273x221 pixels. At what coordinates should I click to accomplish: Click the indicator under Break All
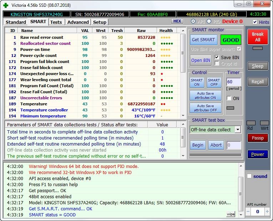[258, 48]
